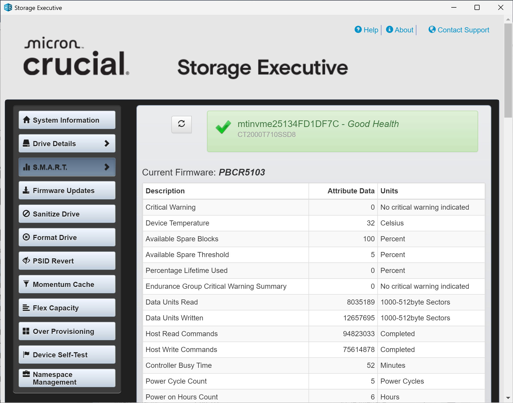Click Host Write Commands value 75614878
Image resolution: width=513 pixels, height=403 pixels.
click(359, 349)
